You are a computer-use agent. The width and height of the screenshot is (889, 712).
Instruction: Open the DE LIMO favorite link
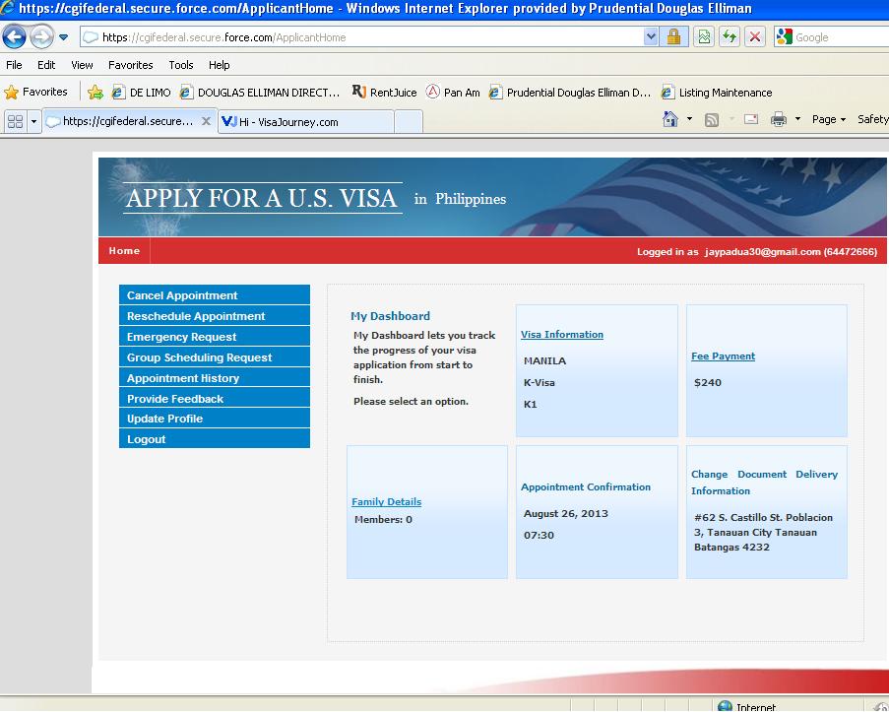[141, 92]
